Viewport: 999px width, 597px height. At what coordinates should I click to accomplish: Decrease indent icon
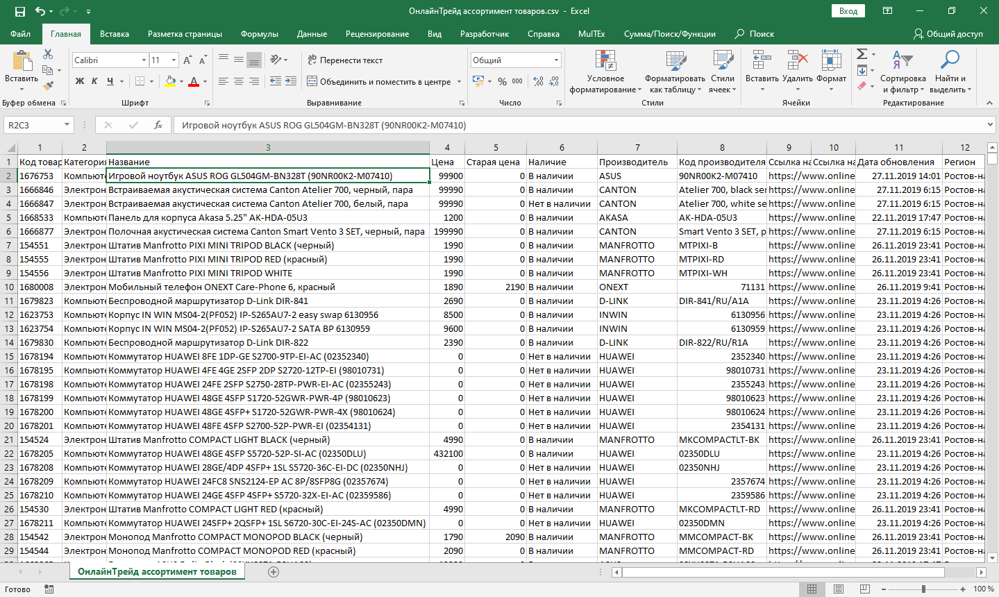(x=276, y=81)
